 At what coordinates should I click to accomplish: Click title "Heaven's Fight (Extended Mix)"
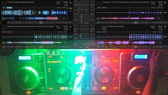113,26
